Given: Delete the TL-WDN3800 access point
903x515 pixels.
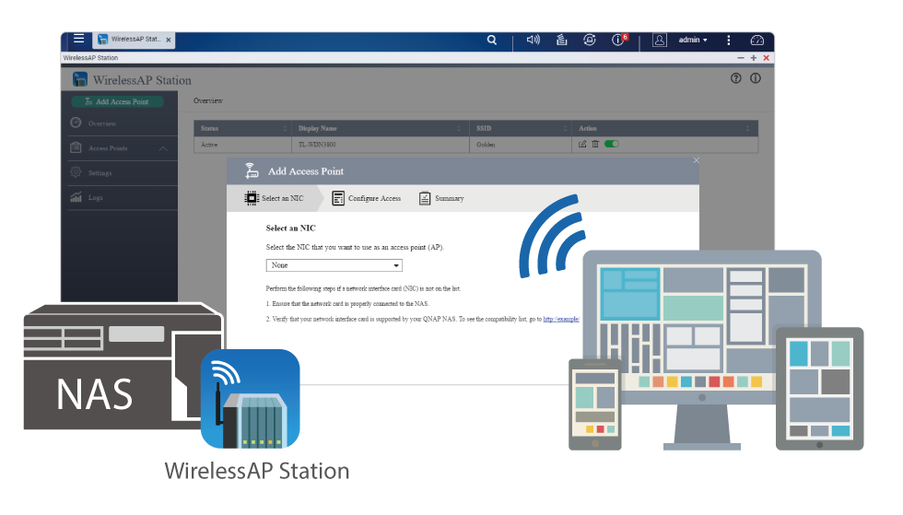Looking at the screenshot, I should pyautogui.click(x=595, y=145).
